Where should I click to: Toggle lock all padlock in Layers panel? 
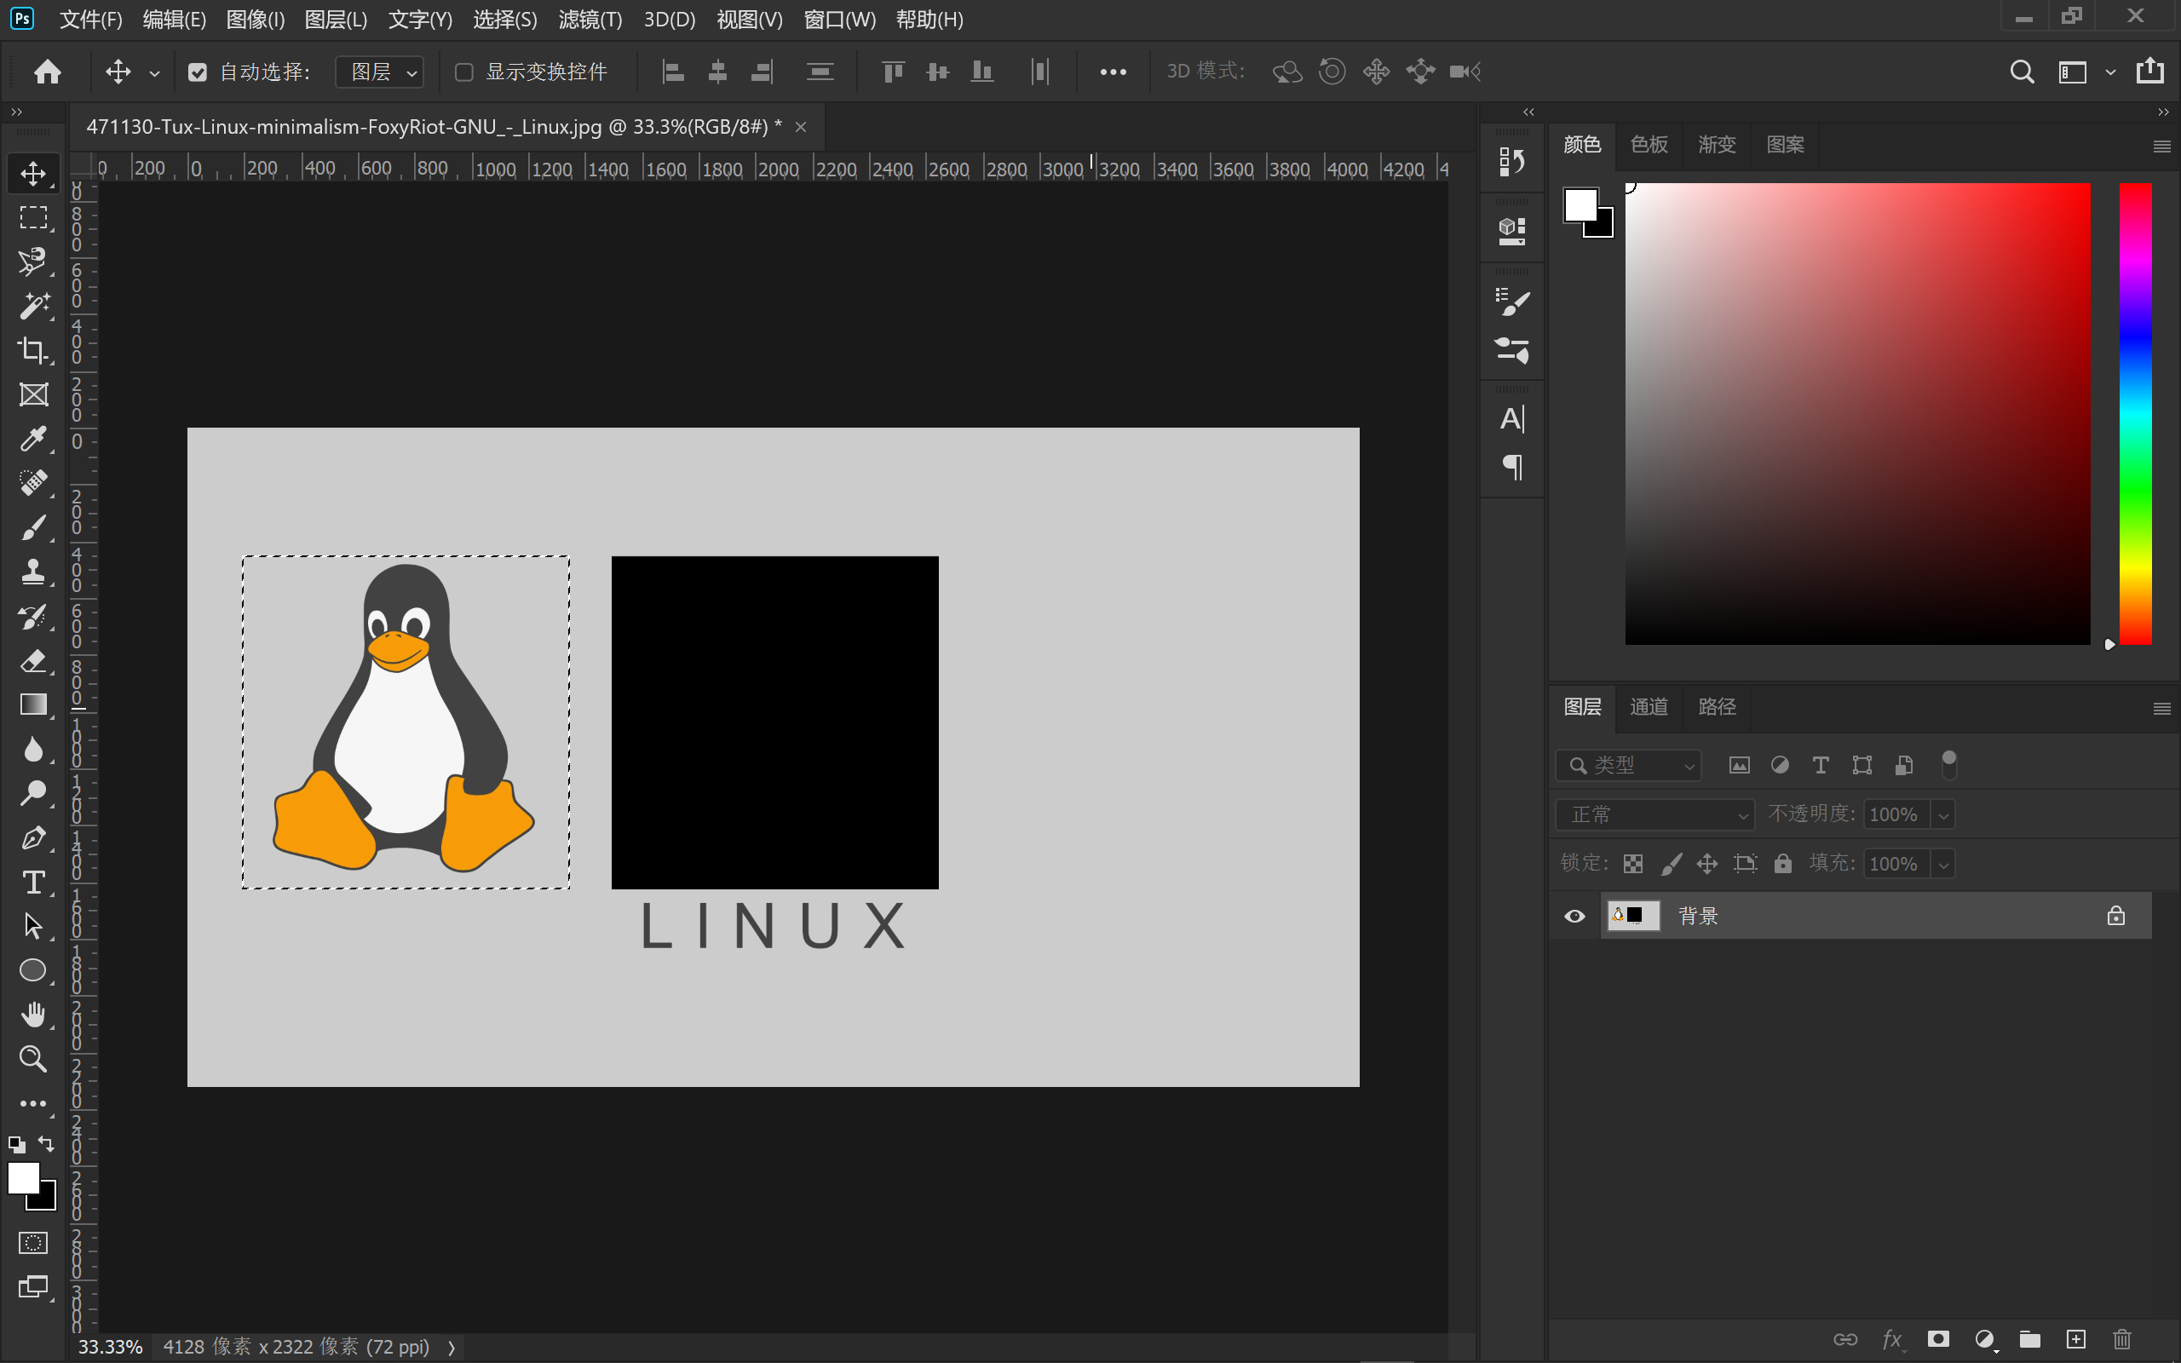1782,864
